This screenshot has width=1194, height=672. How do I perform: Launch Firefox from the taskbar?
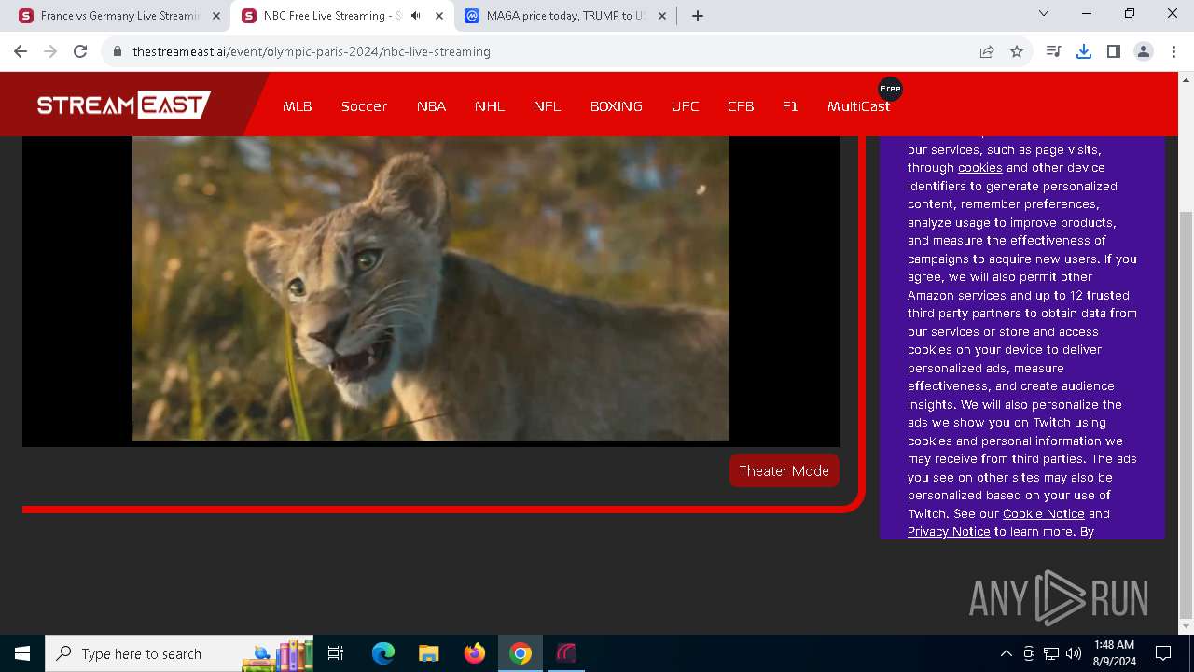click(x=475, y=653)
